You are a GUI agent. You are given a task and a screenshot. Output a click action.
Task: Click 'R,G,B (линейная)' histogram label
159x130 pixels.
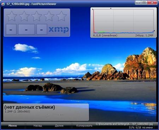(x=105, y=35)
